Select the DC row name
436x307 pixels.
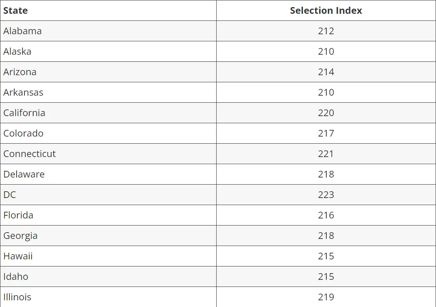point(10,195)
